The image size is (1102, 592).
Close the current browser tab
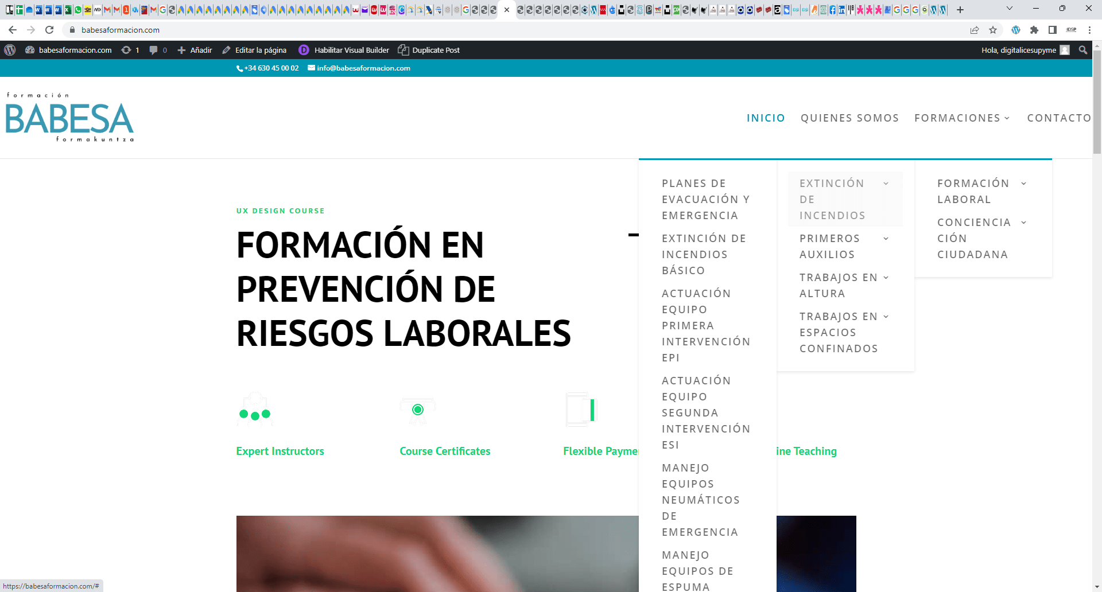click(507, 9)
